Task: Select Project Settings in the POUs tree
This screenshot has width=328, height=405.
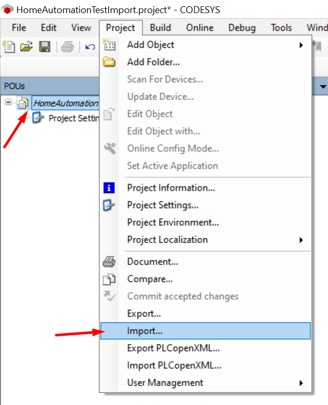Action: pos(74,118)
